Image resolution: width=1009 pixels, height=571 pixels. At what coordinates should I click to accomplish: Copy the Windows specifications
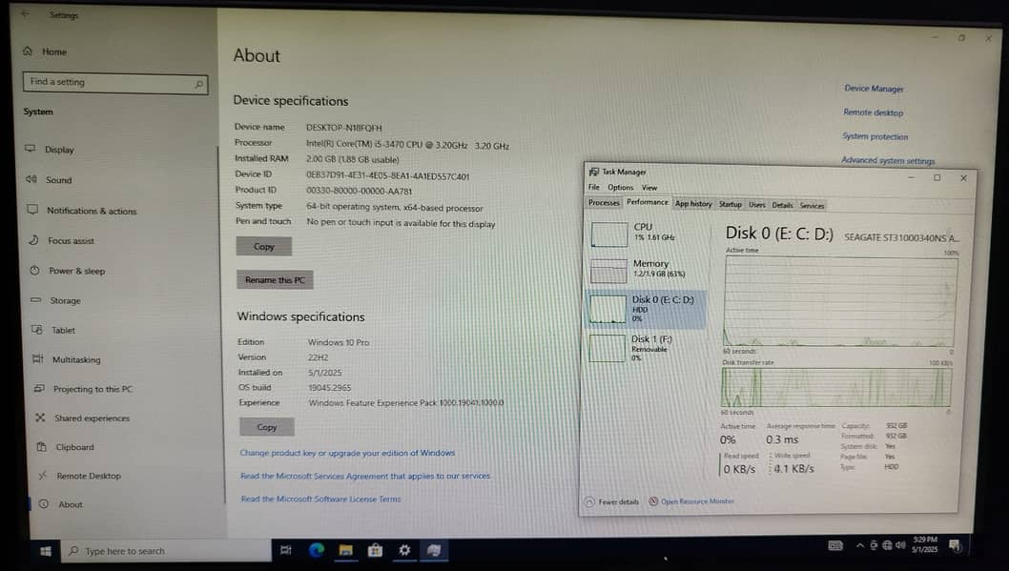tap(267, 427)
